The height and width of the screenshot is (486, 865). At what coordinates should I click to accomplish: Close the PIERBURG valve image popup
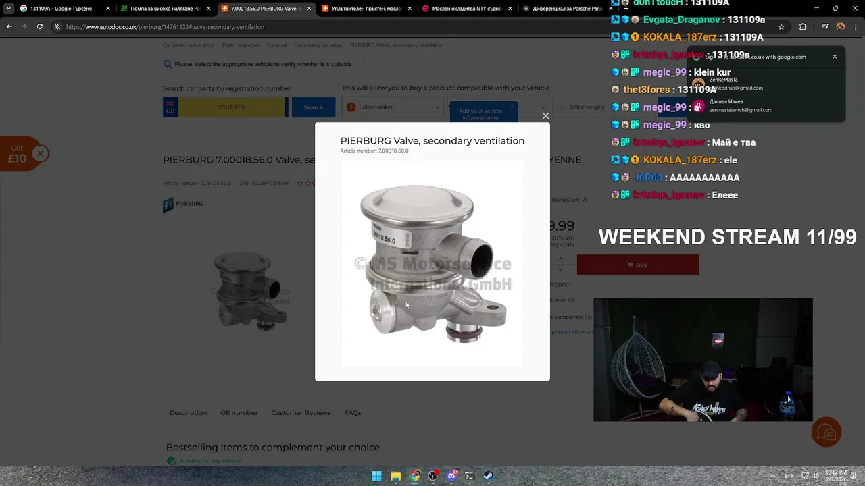pyautogui.click(x=545, y=115)
